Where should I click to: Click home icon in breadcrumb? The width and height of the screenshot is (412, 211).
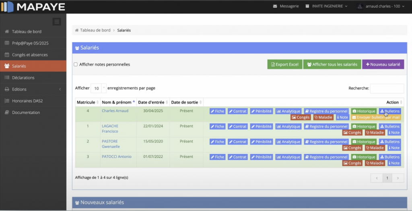pyautogui.click(x=76, y=30)
